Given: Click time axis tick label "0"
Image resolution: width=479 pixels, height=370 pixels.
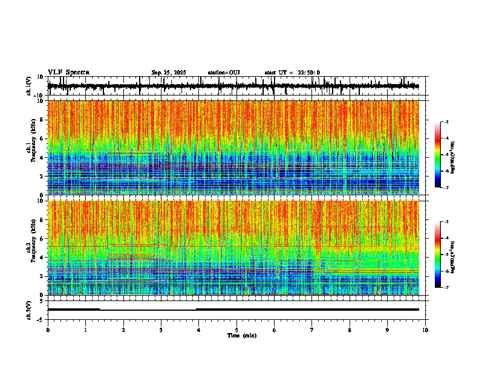Looking at the screenshot, I should (x=48, y=330).
